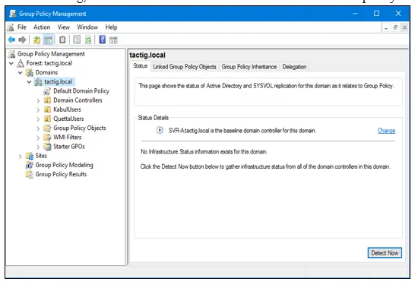Click the WMI Filters folder icon
415x282 pixels.
[x=47, y=138]
